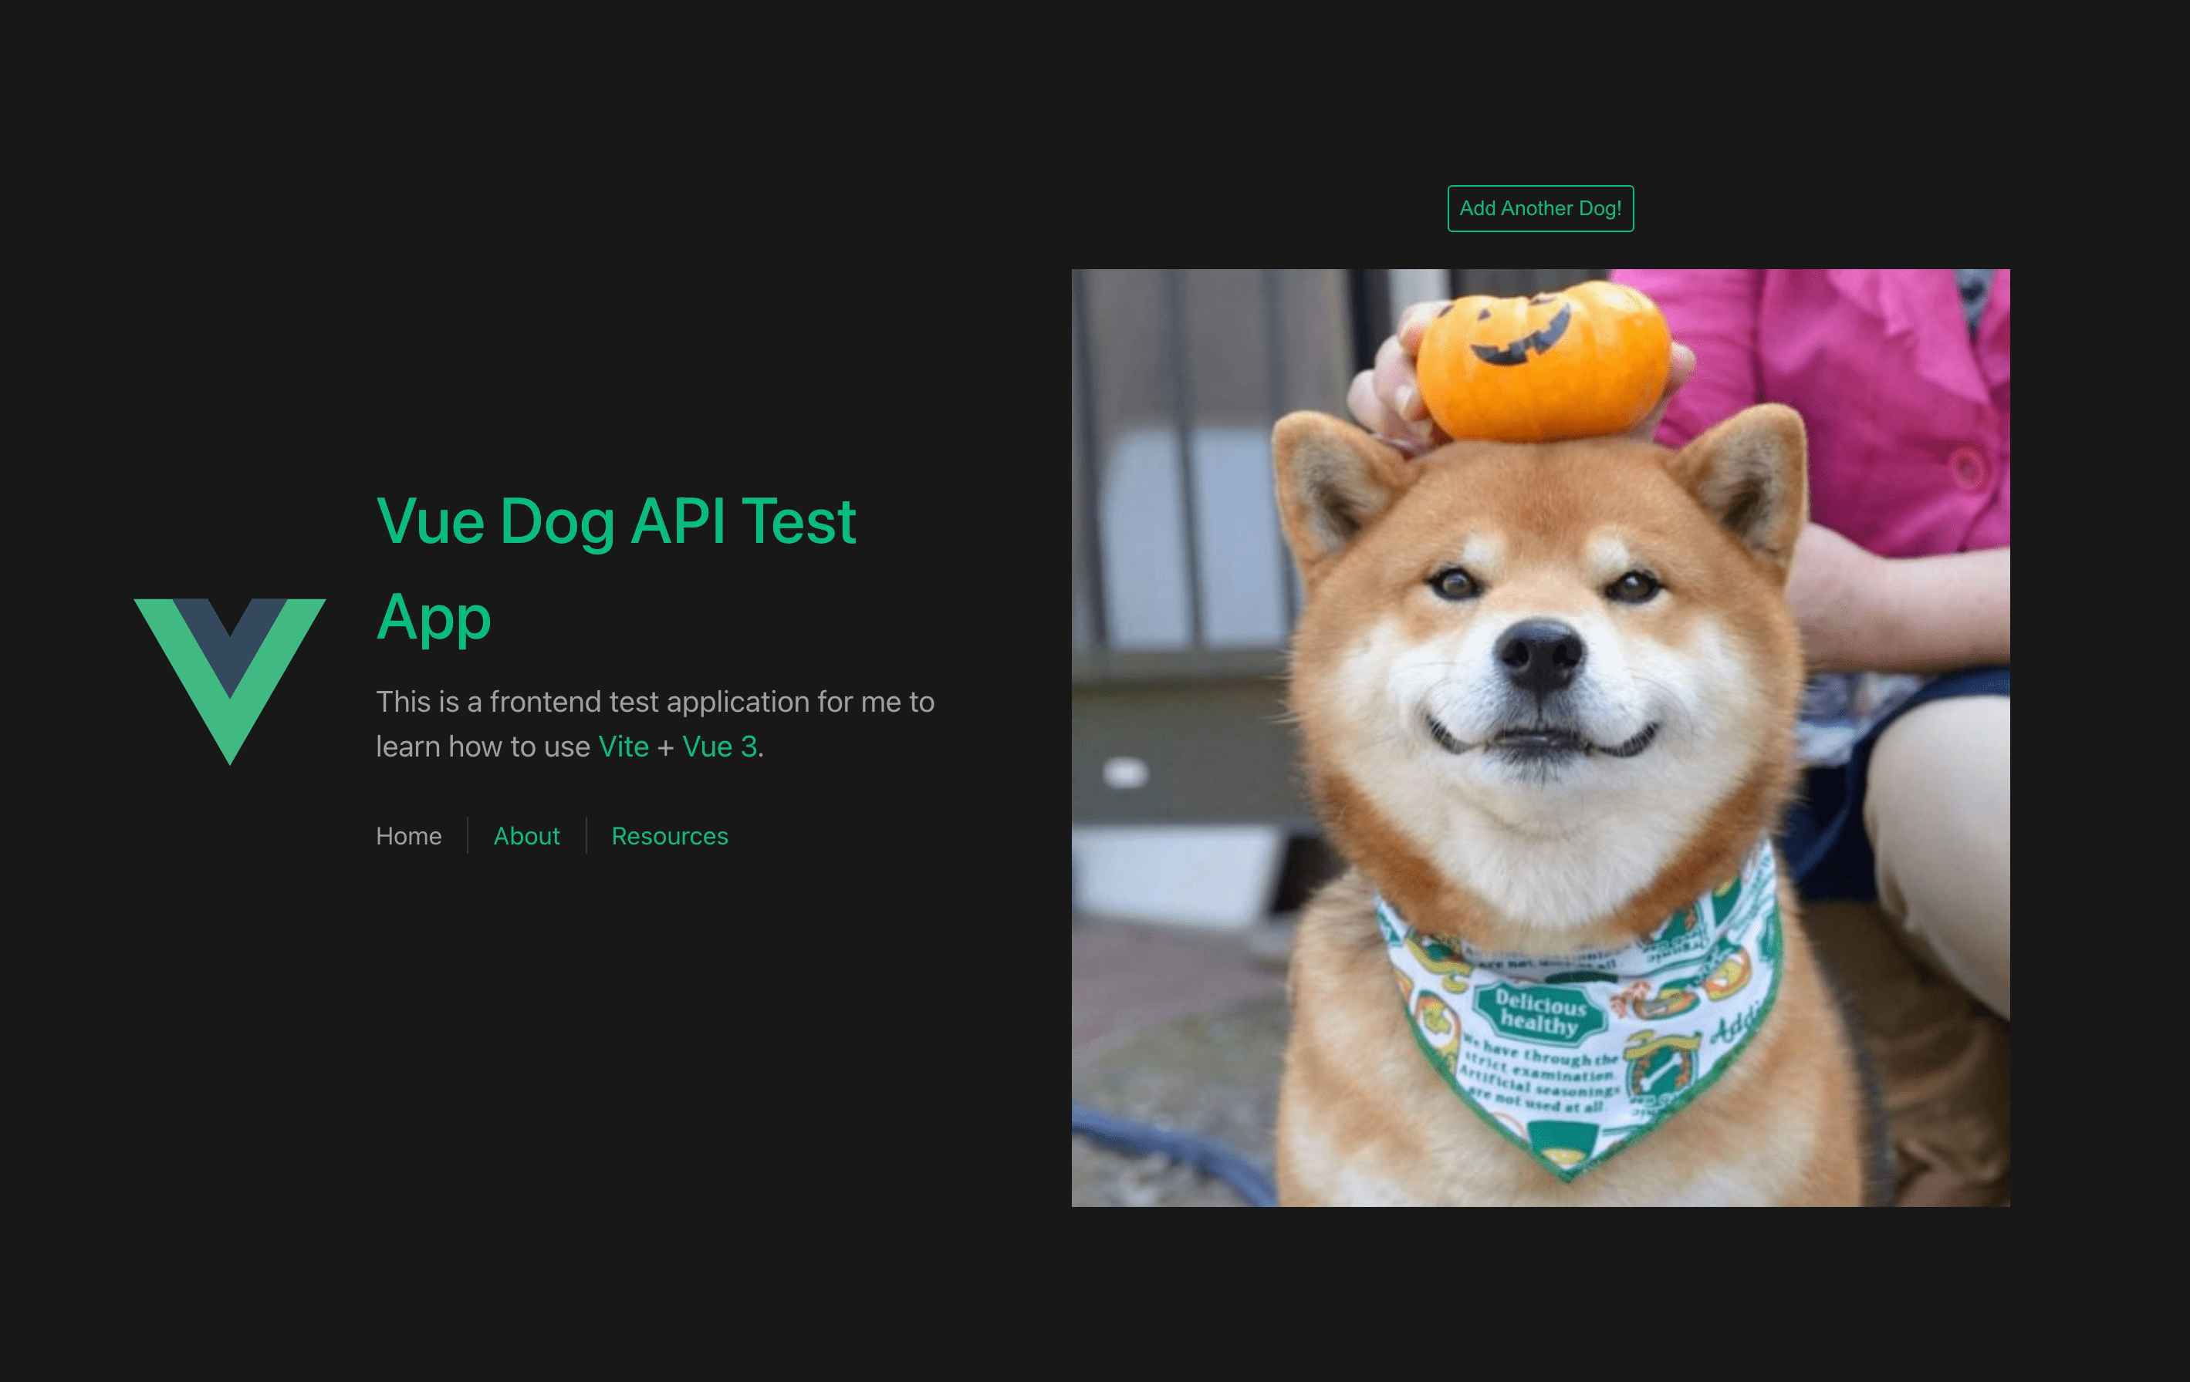The image size is (2190, 1382).
Task: Follow the Vue 3 link
Action: click(719, 747)
